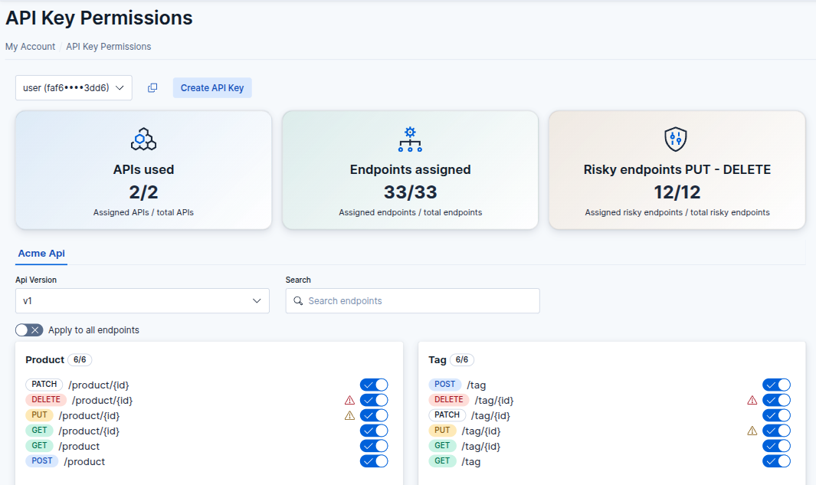Click the POST badge for /product
Viewport: 816px width, 485px height.
point(41,461)
